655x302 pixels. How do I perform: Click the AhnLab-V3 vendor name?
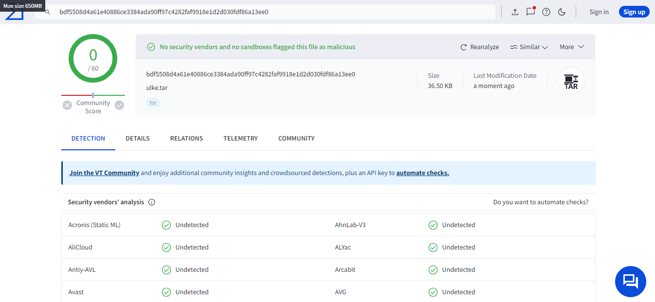tap(350, 225)
